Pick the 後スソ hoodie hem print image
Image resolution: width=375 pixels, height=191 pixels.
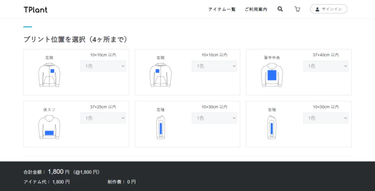point(49,127)
